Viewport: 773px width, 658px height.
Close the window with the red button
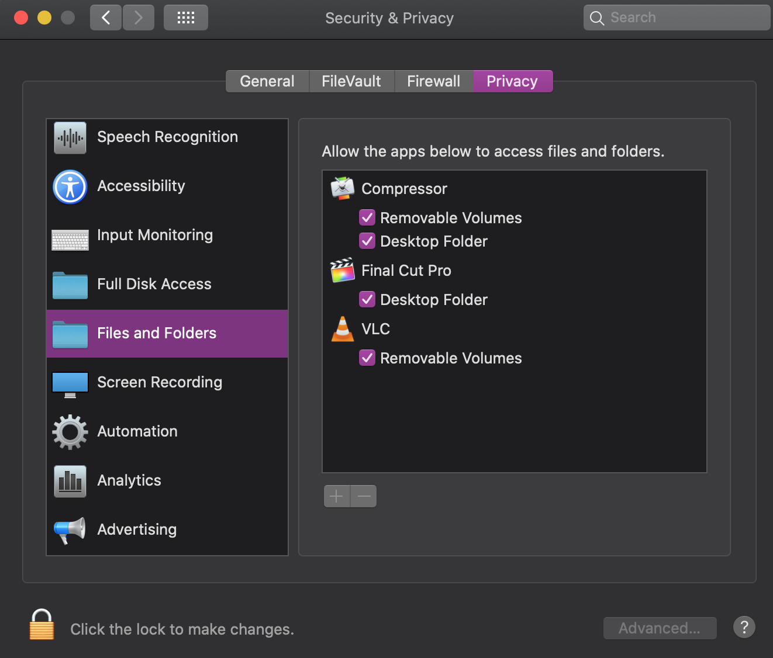tap(21, 18)
